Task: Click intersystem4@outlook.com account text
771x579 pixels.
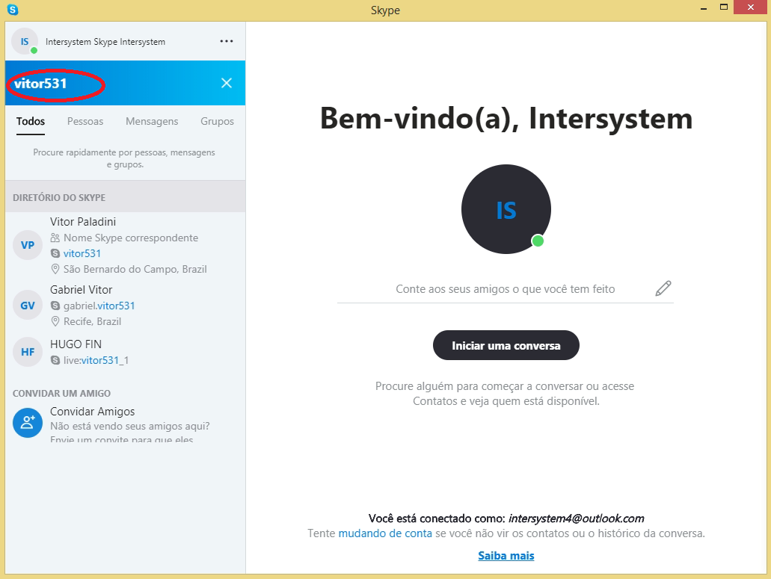Action: pyautogui.click(x=576, y=518)
